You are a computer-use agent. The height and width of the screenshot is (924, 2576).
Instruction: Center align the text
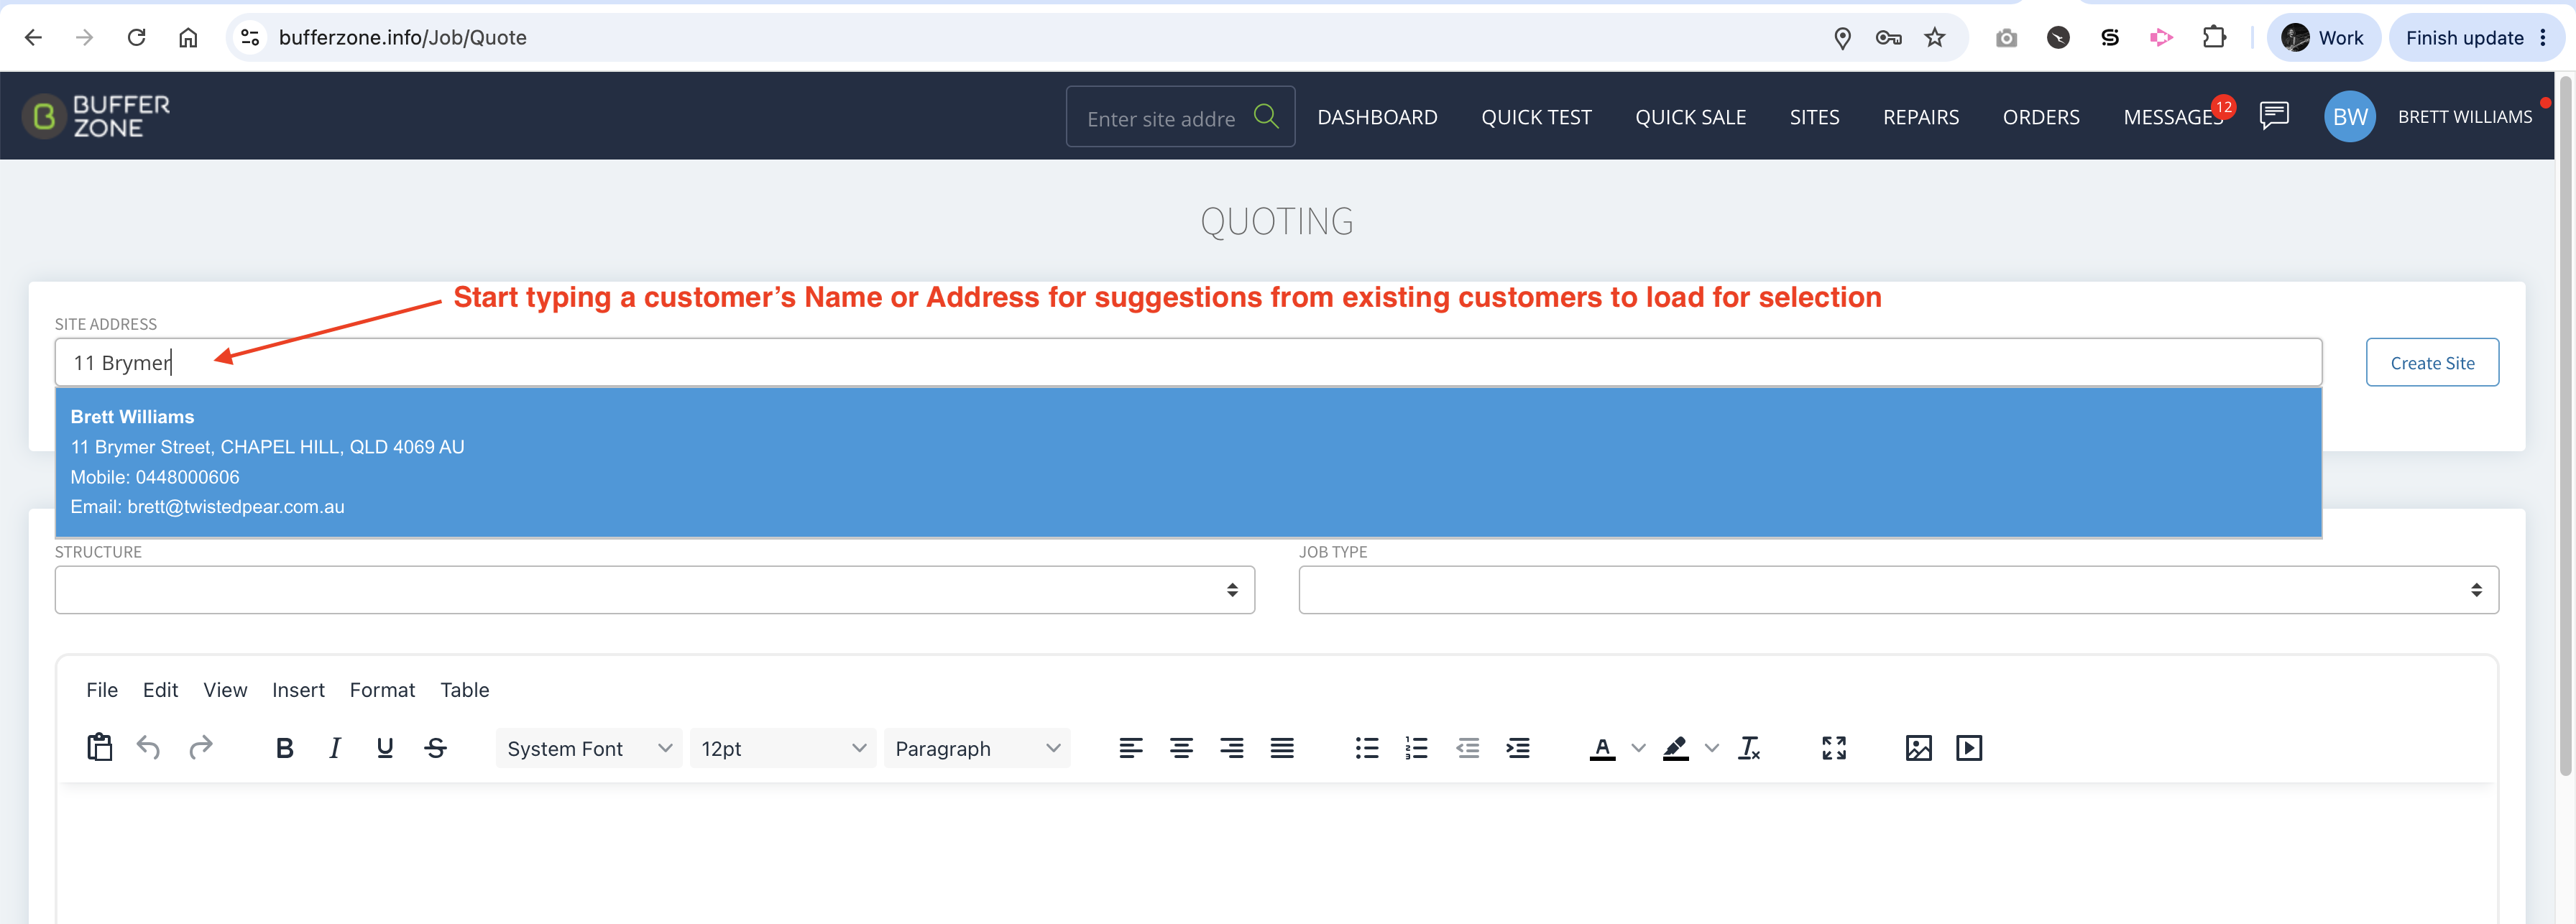click(x=1181, y=748)
